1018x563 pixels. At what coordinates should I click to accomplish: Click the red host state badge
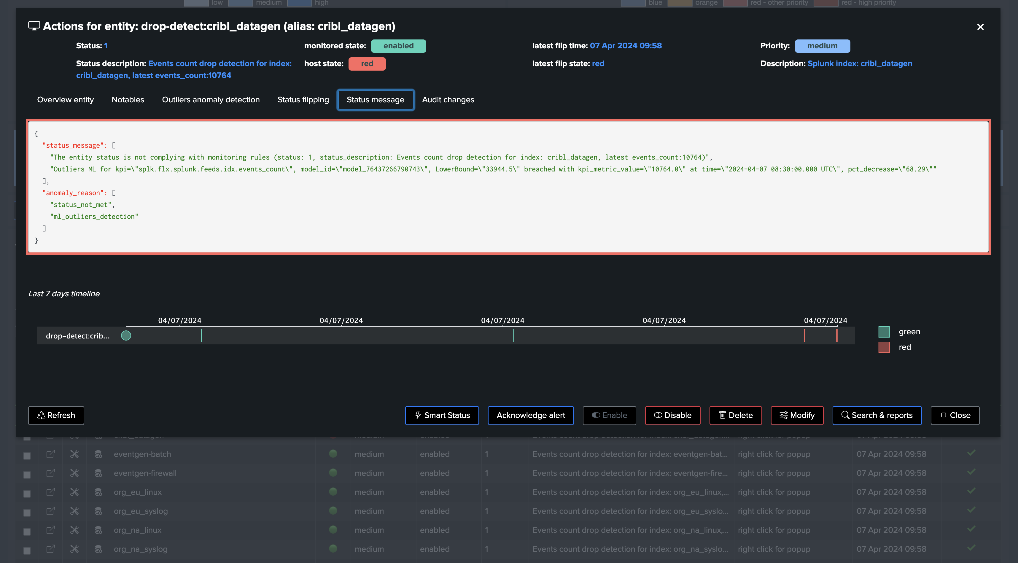[x=367, y=63]
